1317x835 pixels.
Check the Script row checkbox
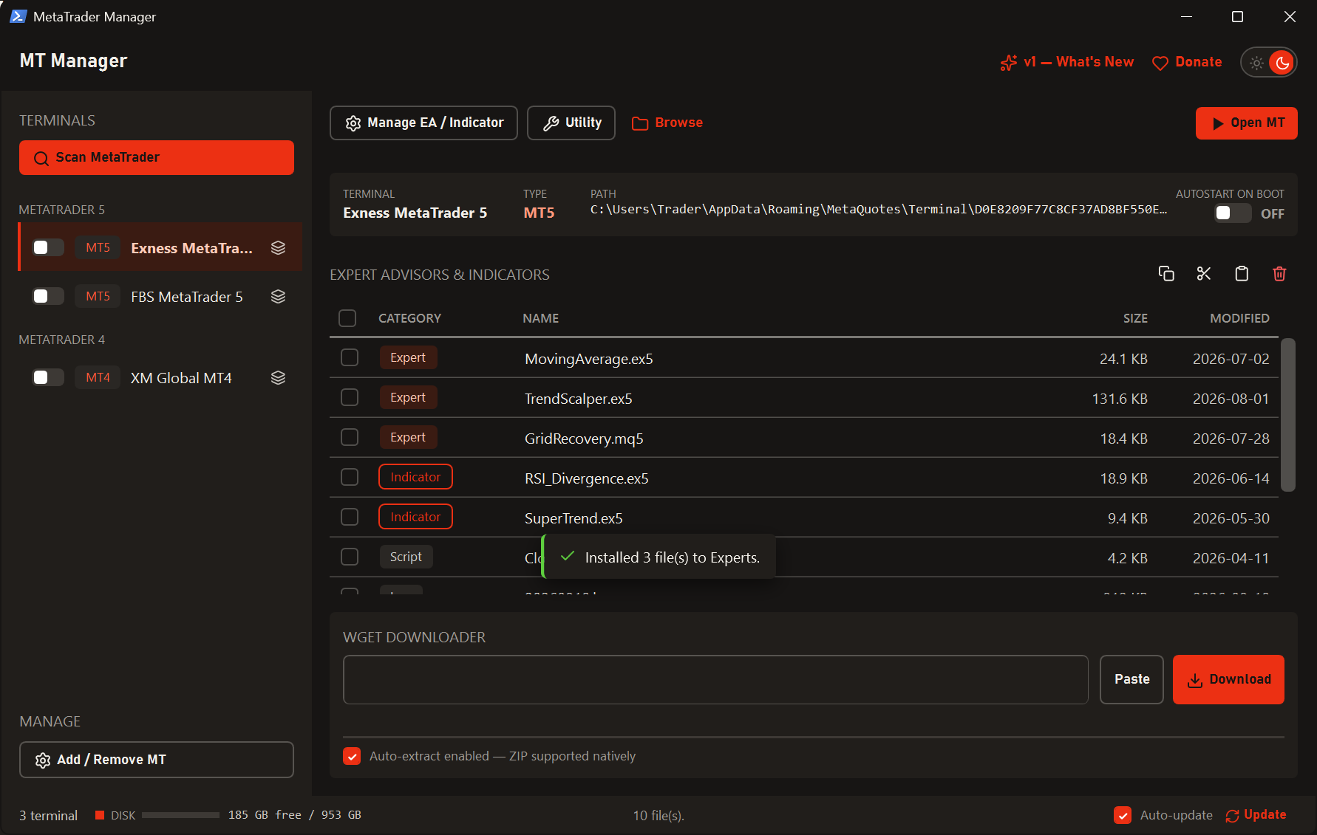[350, 557]
